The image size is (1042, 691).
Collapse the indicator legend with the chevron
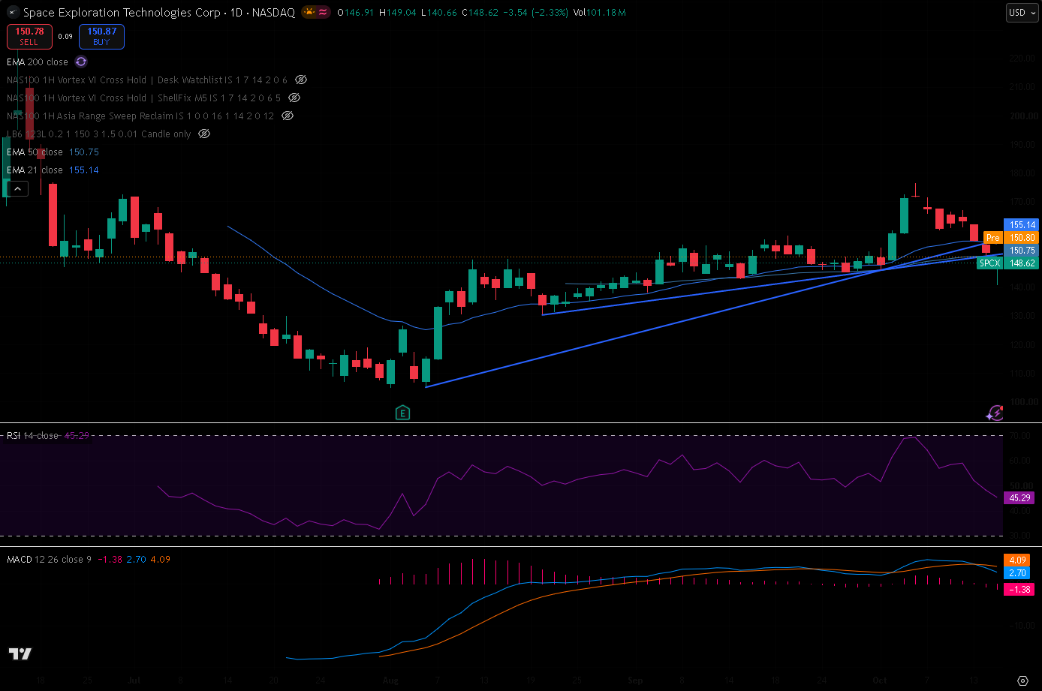pyautogui.click(x=17, y=189)
